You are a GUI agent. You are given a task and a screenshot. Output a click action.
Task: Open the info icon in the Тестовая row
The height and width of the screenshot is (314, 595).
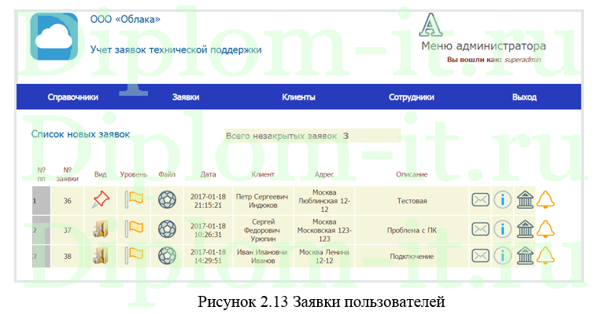(x=502, y=199)
